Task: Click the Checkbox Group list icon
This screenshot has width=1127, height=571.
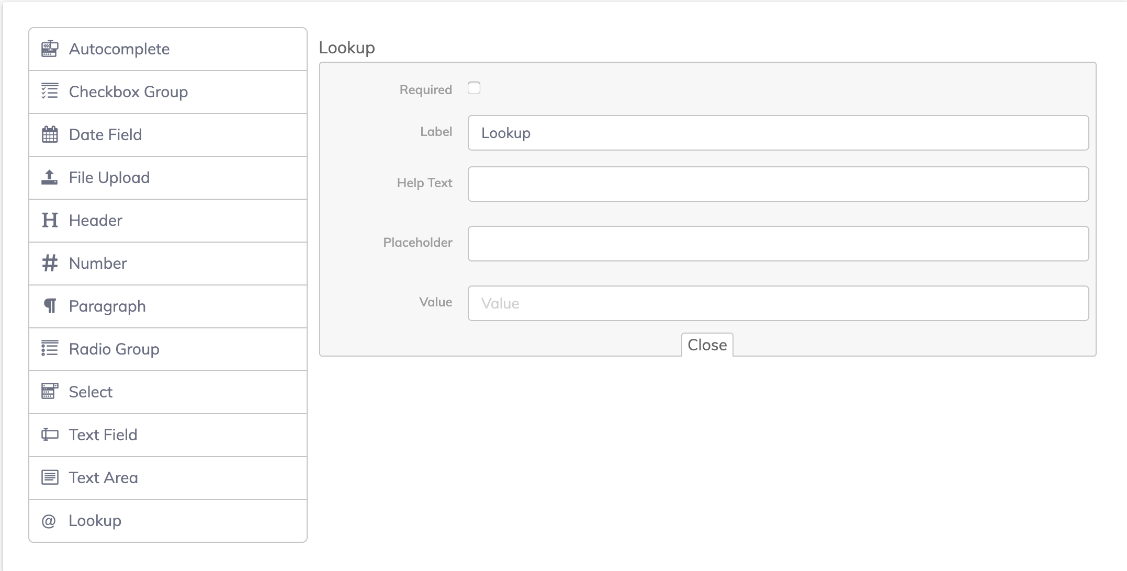Action: click(x=49, y=92)
